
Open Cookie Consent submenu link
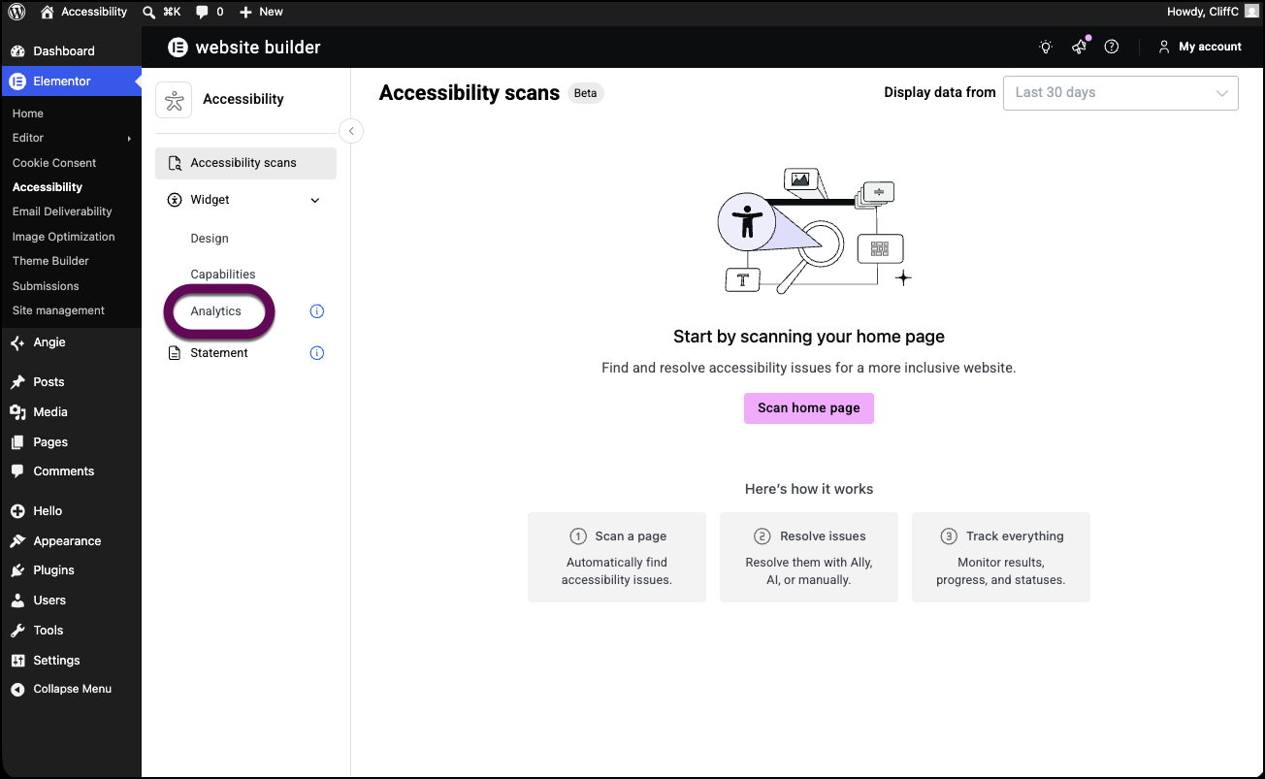coord(54,163)
